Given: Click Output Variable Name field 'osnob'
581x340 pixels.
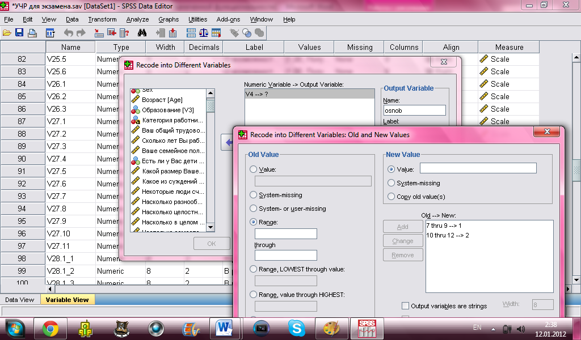Looking at the screenshot, I should [415, 110].
